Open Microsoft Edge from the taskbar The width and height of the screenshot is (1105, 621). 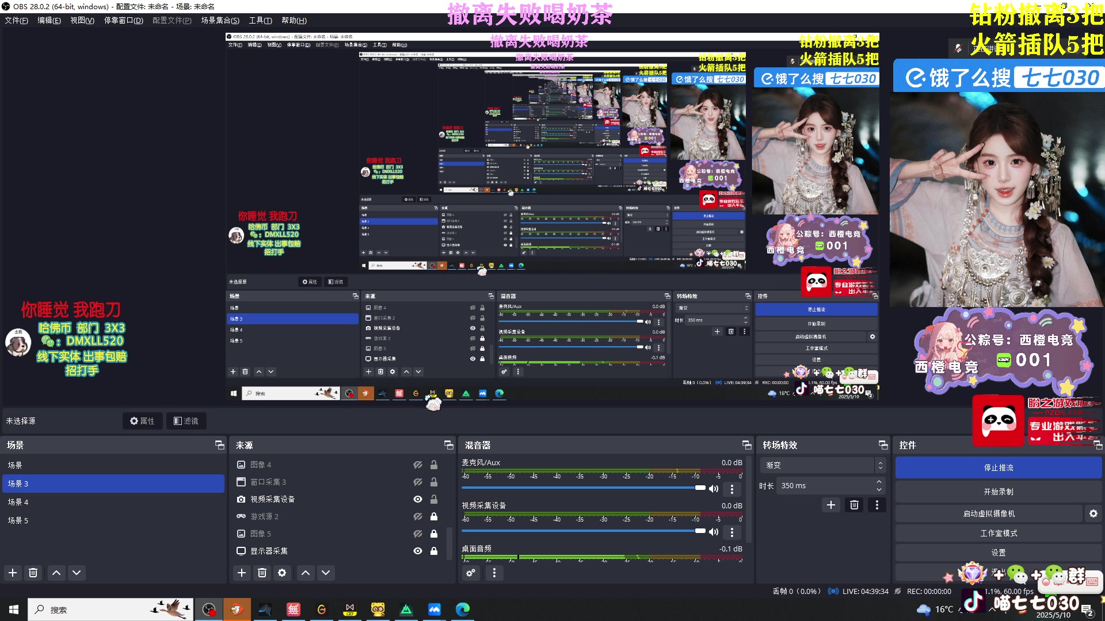pos(463,609)
